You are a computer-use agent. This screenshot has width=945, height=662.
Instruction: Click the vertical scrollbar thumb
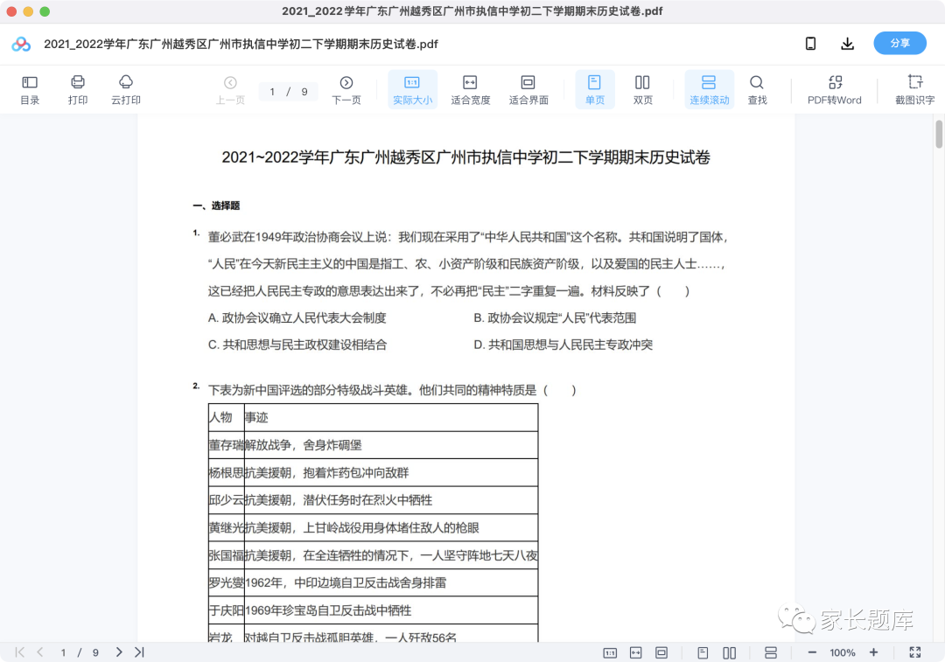939,134
